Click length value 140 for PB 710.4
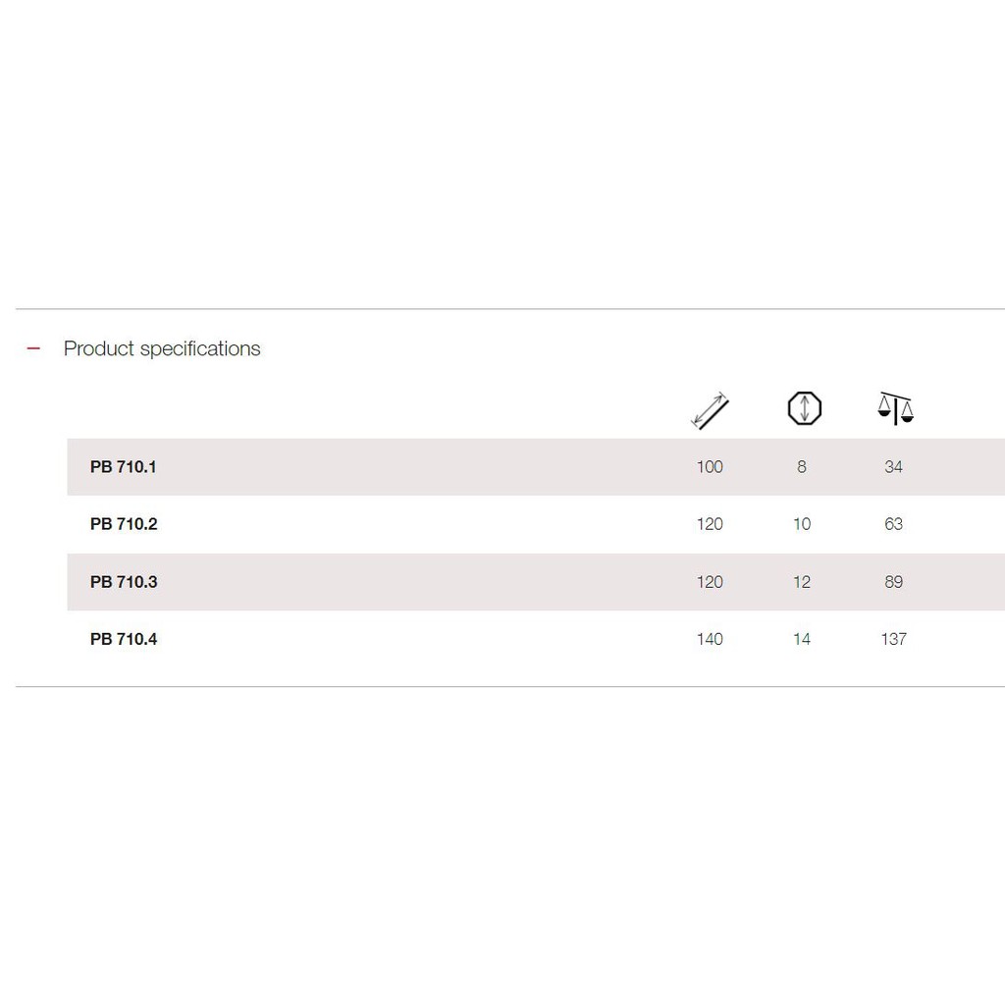 click(710, 638)
